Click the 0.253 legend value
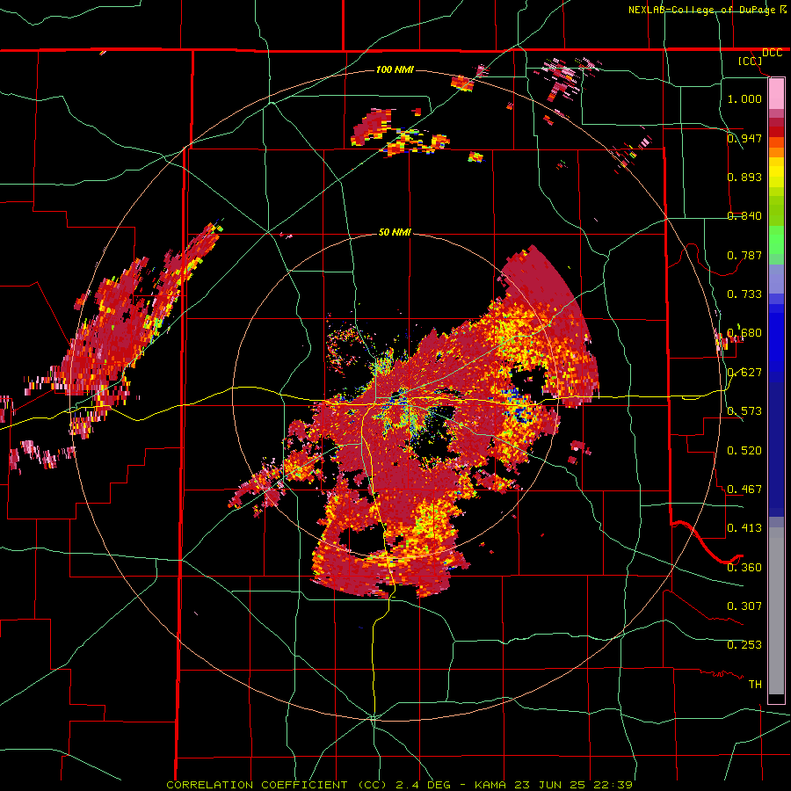 pyautogui.click(x=744, y=645)
